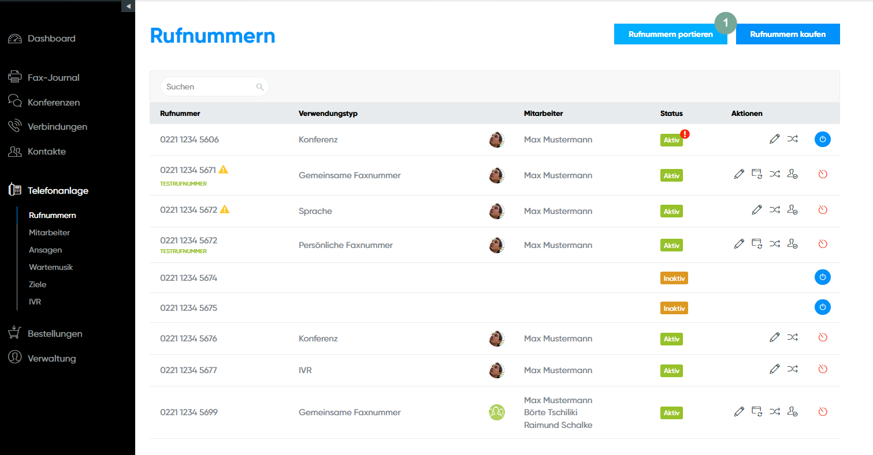Click user-assign icon in the Sprache row

[x=793, y=210]
